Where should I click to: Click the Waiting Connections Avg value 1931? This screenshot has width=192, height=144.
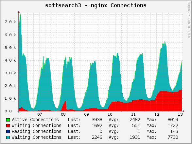tap(135, 137)
